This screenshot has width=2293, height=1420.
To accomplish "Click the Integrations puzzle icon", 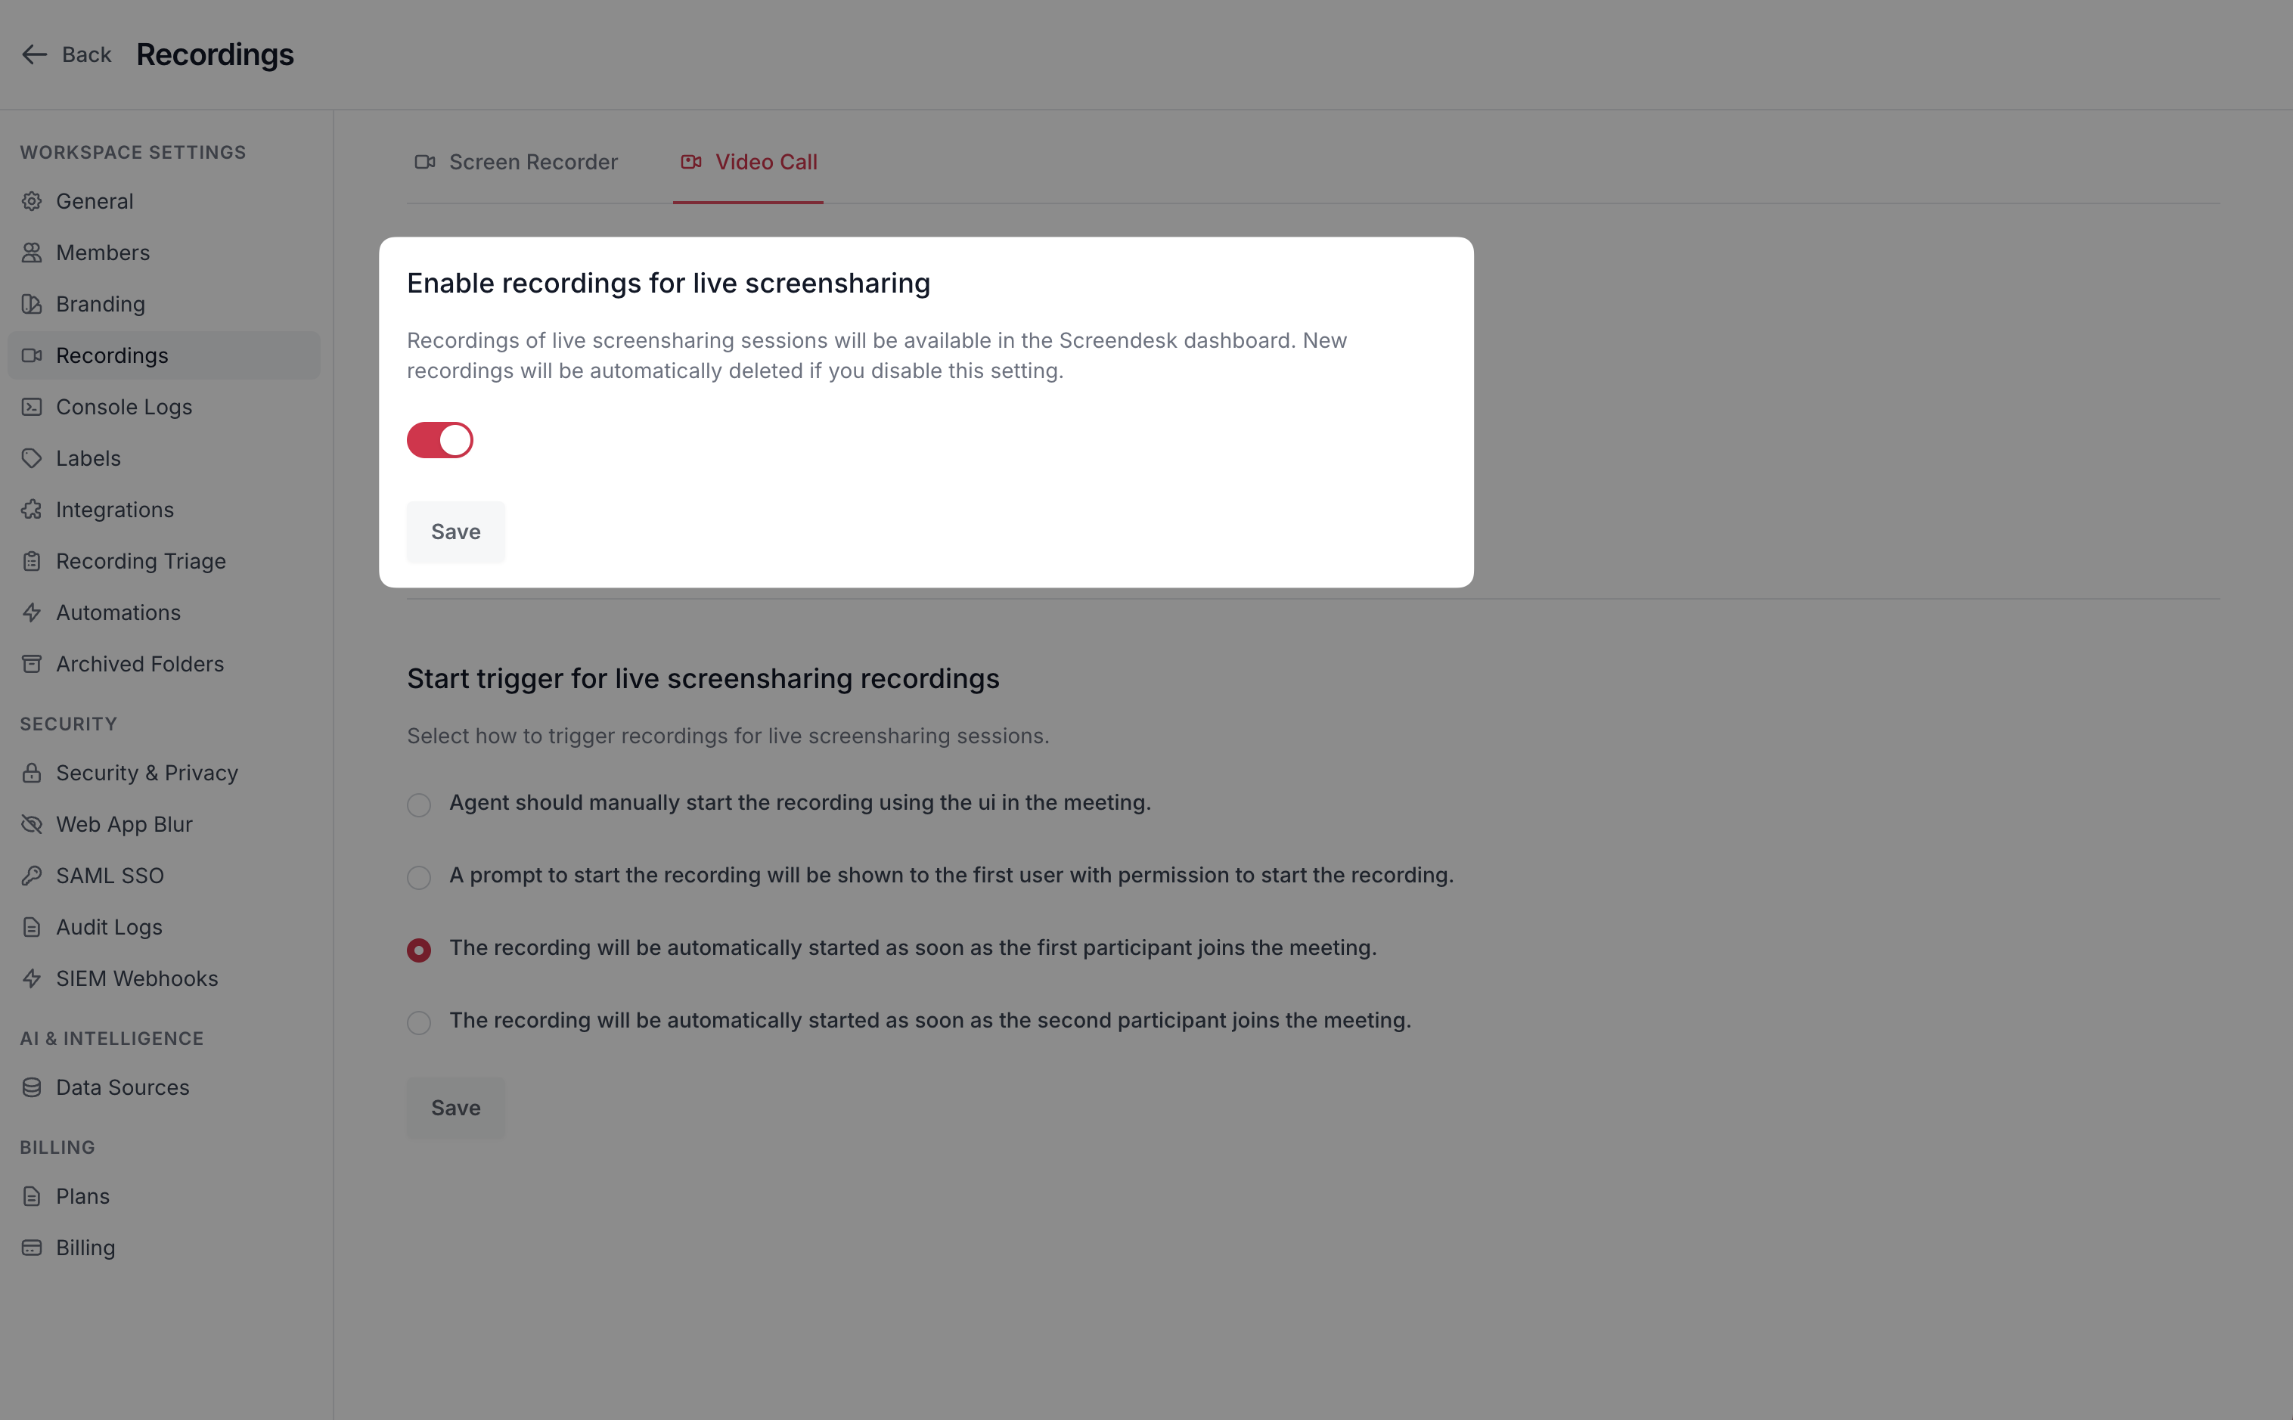I will click(x=32, y=510).
